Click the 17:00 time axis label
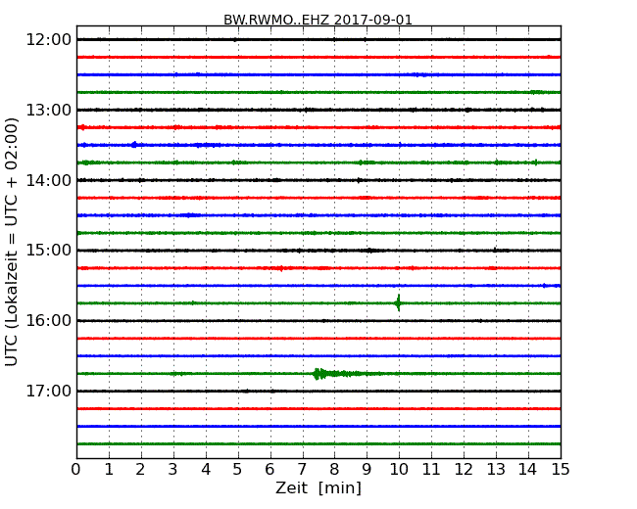637x509 pixels. (49, 391)
